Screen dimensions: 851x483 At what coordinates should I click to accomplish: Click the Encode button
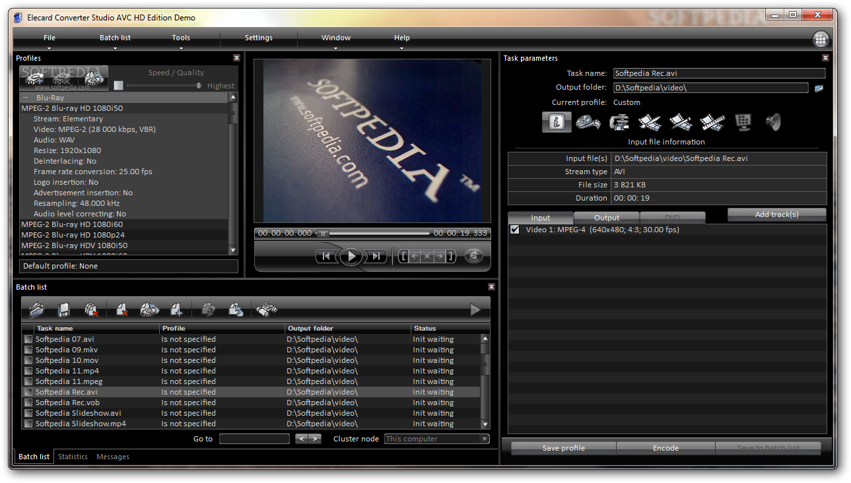[665, 448]
